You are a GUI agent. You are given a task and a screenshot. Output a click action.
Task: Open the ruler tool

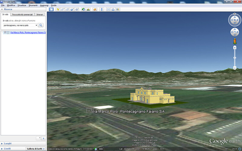pos(102,9)
